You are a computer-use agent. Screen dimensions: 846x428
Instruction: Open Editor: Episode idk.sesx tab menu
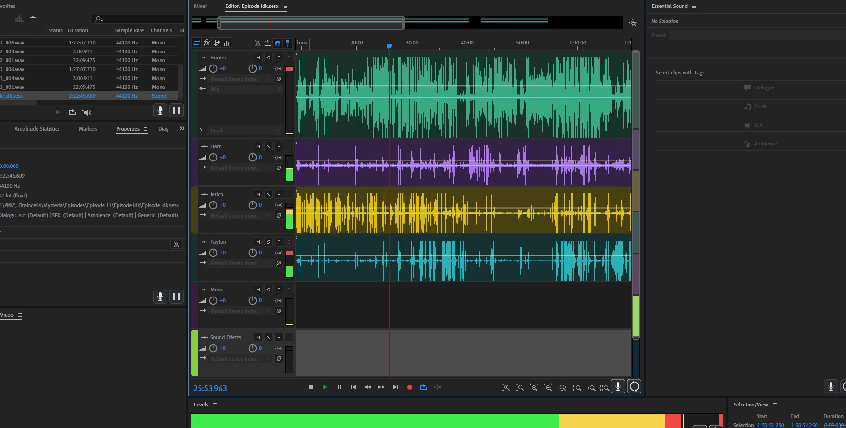[286, 6]
